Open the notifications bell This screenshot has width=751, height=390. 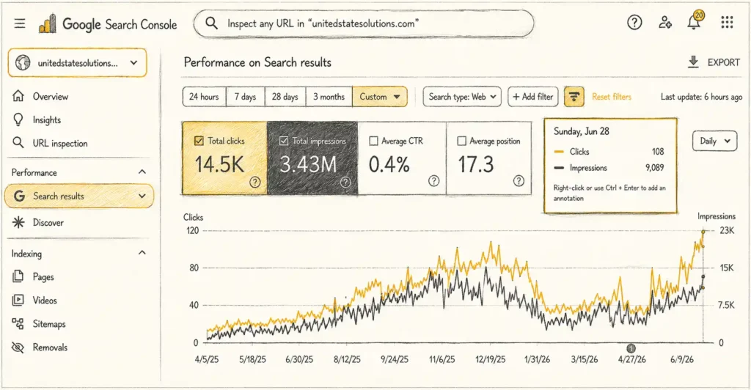pos(695,21)
